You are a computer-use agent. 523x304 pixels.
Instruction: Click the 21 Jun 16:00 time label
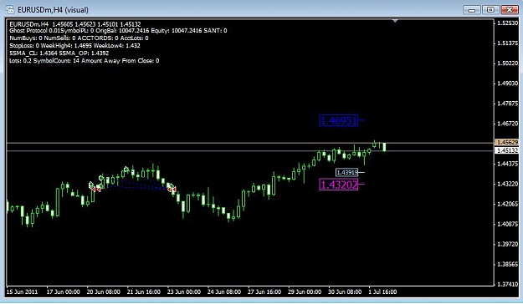click(144, 291)
